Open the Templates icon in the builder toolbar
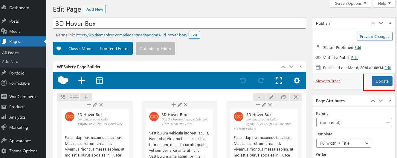 point(99,80)
